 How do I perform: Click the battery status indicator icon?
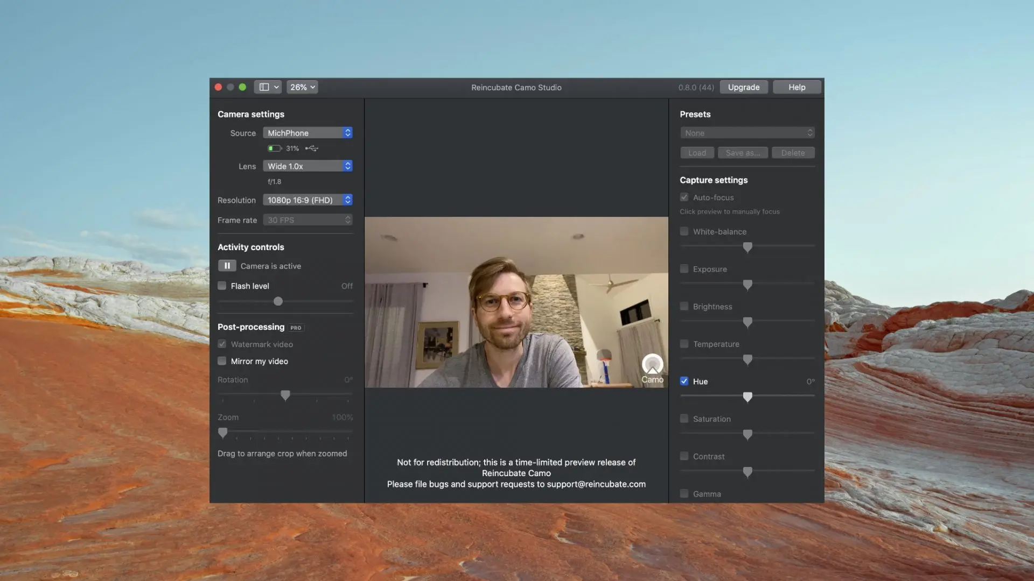pyautogui.click(x=274, y=147)
